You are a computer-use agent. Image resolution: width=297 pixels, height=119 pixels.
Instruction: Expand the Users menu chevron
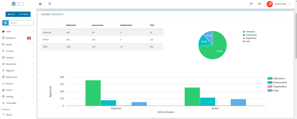click(33, 31)
